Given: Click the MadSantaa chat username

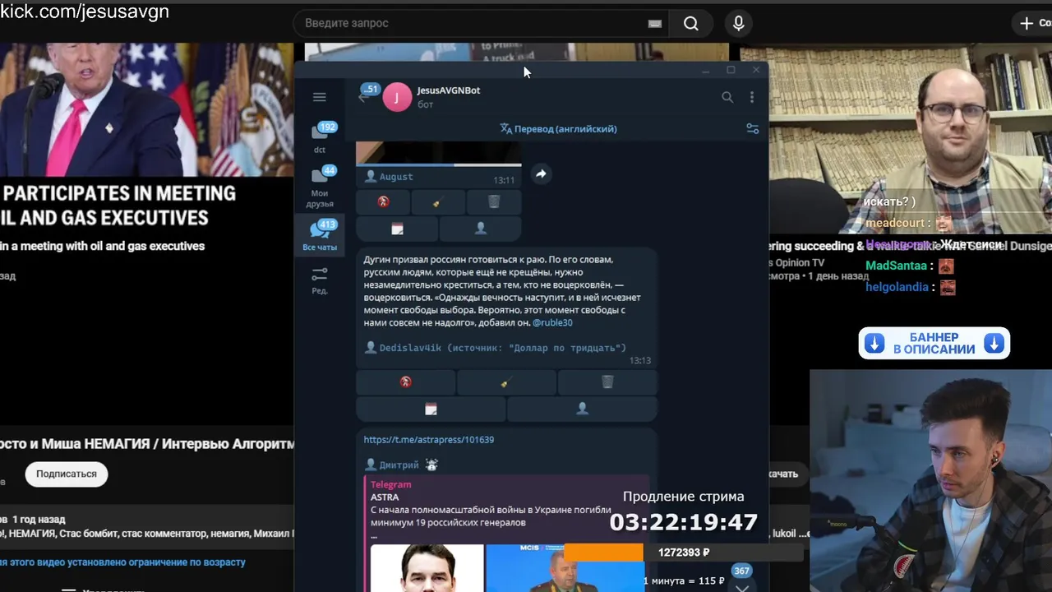Looking at the screenshot, I should pyautogui.click(x=896, y=266).
